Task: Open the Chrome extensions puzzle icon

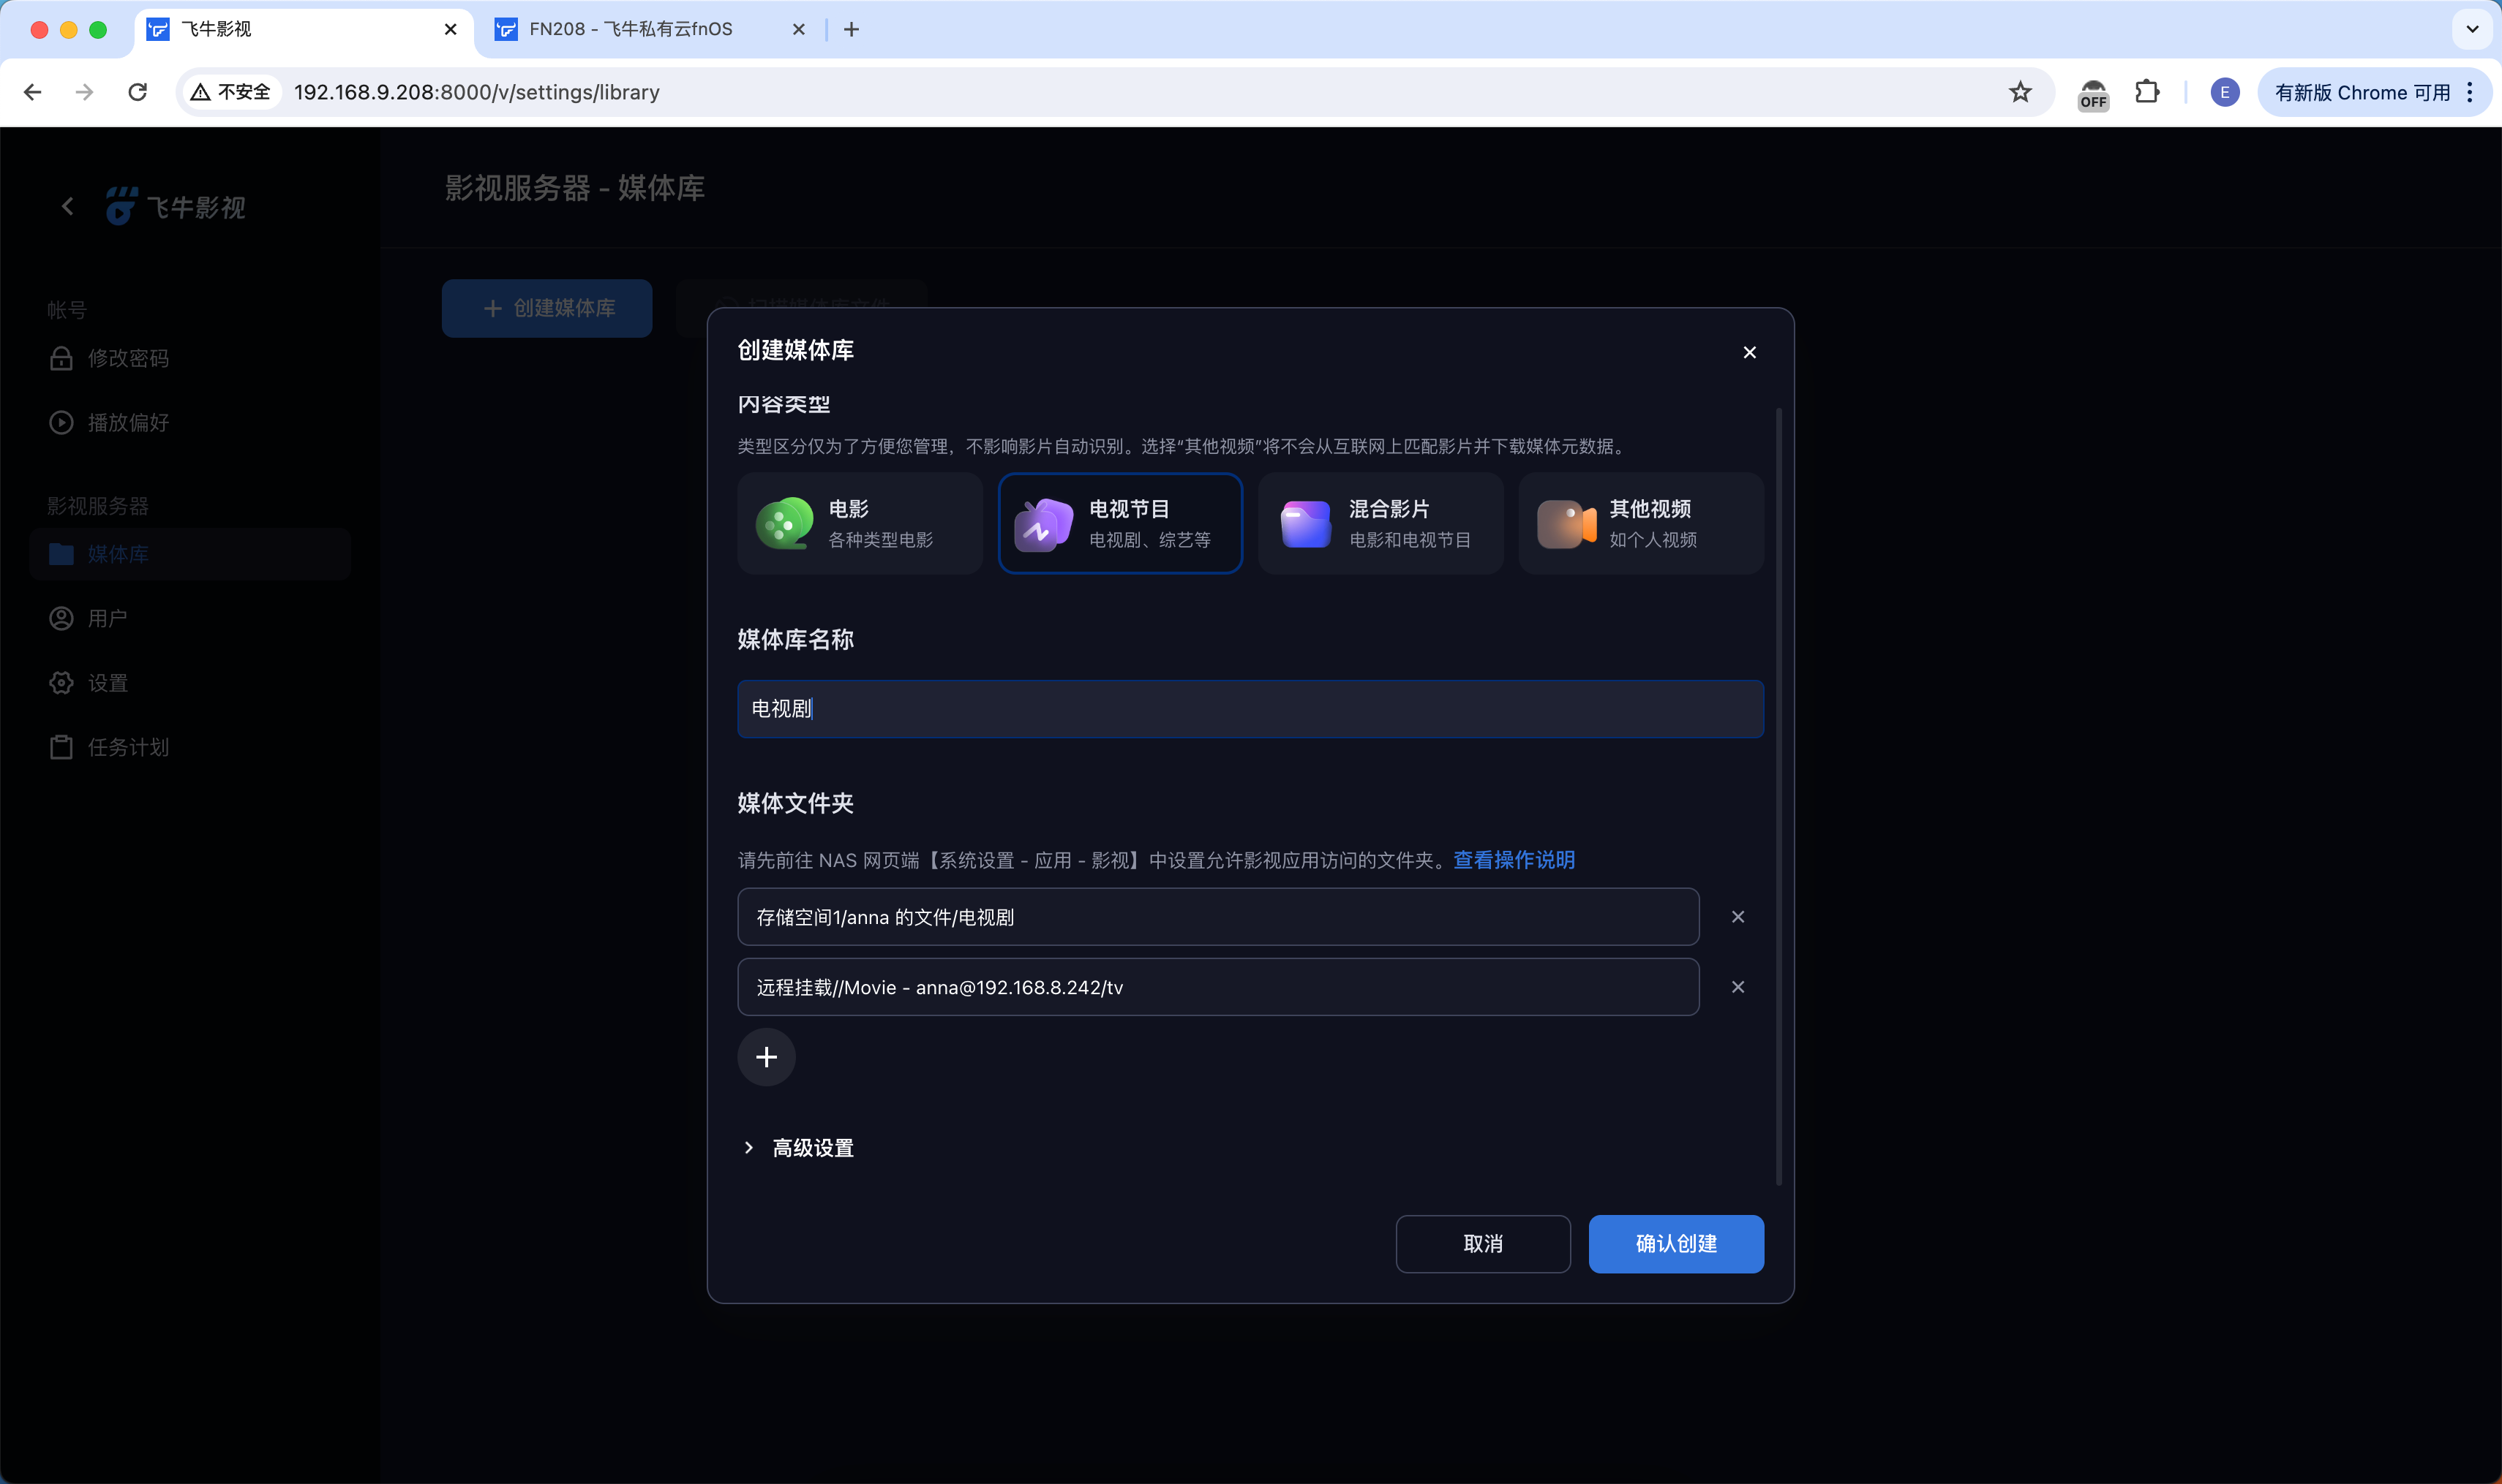Action: [x=2146, y=92]
